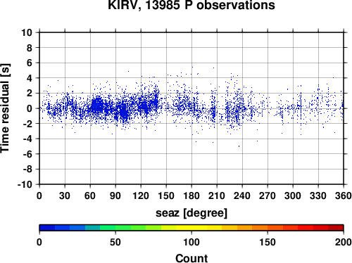
Task: Click the dark red colorbar end at 200
Action: (336, 228)
